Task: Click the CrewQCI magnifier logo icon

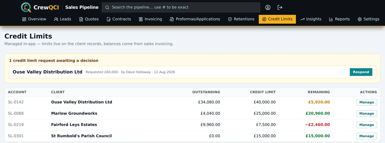Action: click(26, 7)
